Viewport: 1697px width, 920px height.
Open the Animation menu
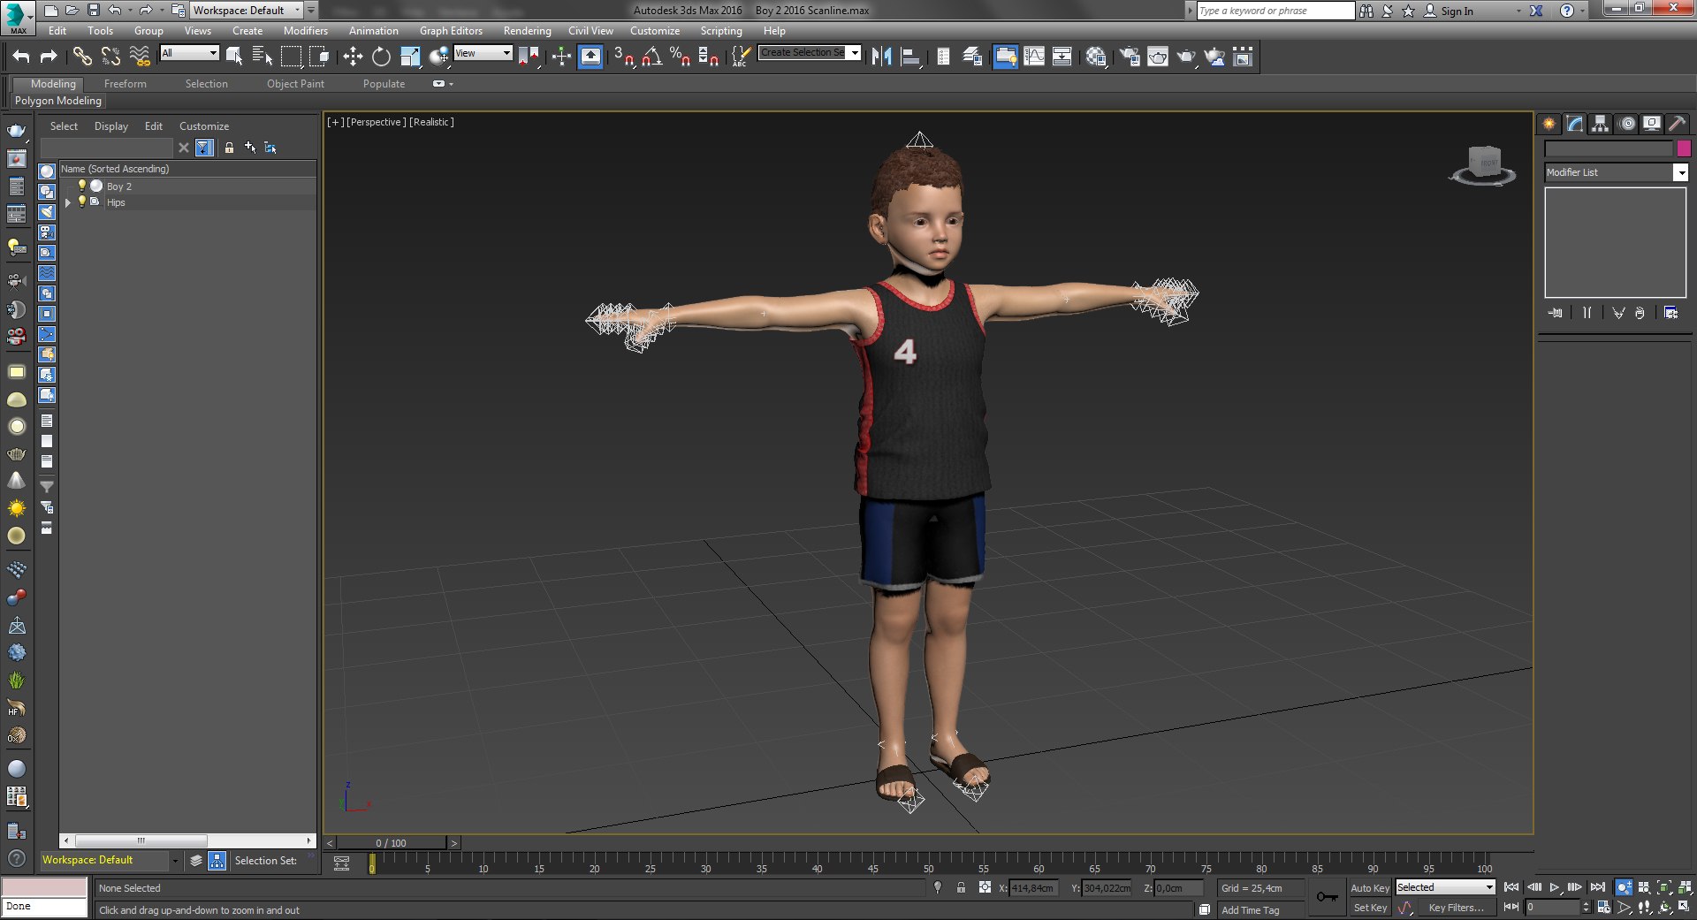point(373,31)
